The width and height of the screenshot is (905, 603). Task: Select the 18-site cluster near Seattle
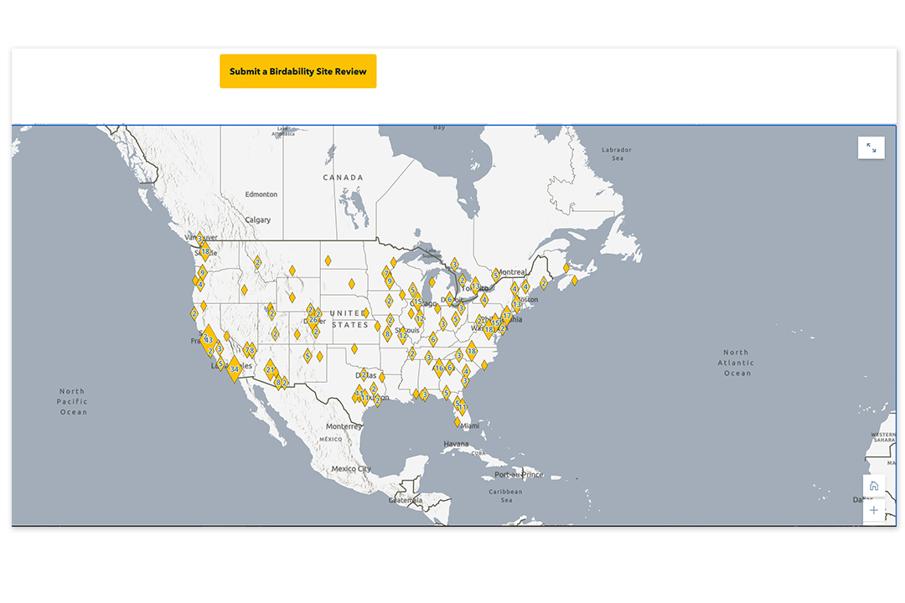[204, 250]
